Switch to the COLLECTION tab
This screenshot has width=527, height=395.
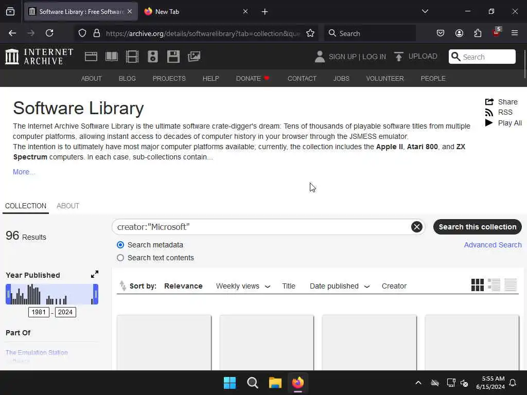(x=26, y=206)
